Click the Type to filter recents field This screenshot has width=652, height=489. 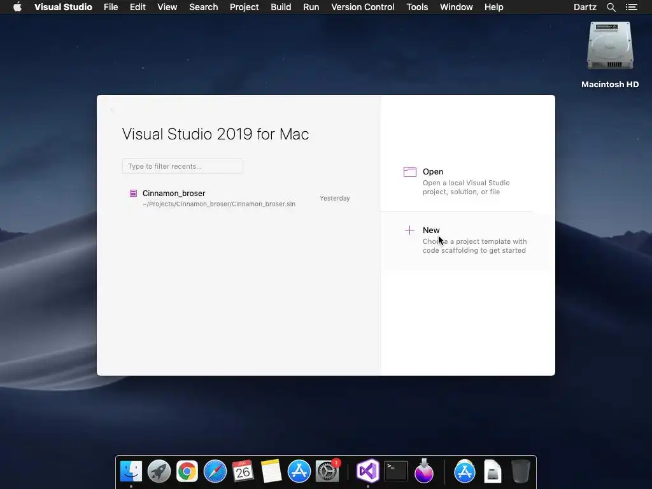pos(183,166)
